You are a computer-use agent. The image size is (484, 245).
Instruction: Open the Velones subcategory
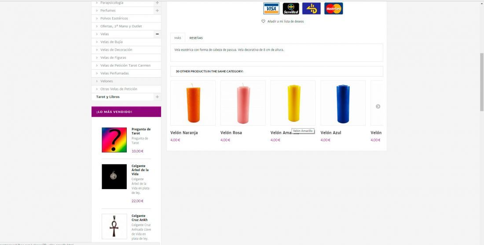tap(106, 81)
